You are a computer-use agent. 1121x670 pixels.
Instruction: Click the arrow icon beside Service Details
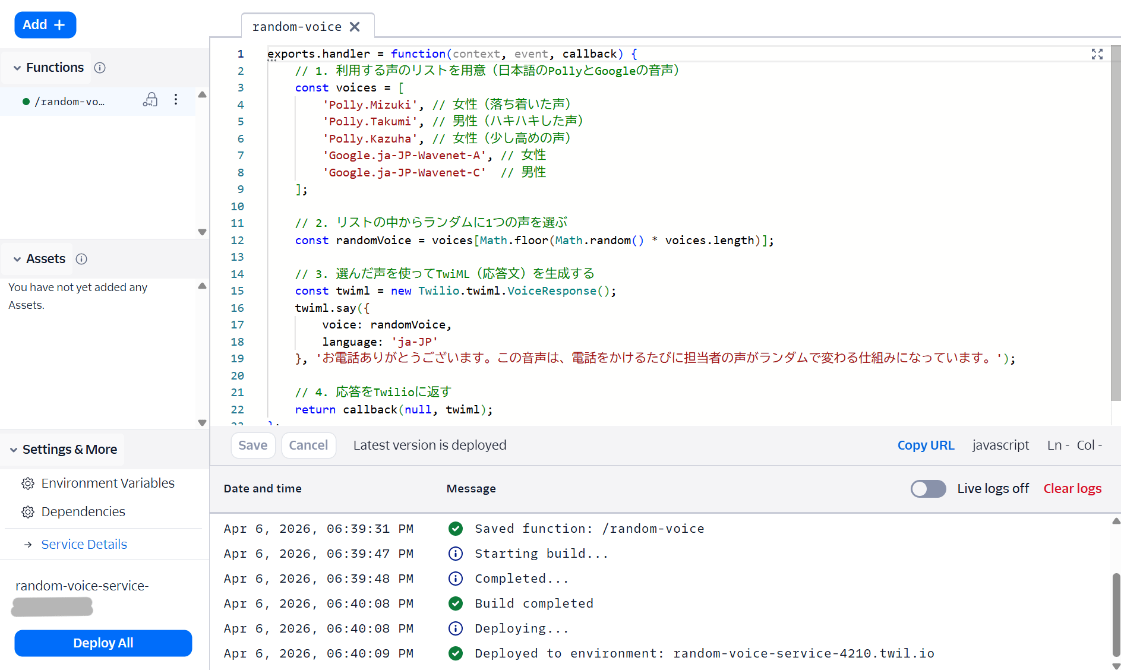pyautogui.click(x=28, y=543)
